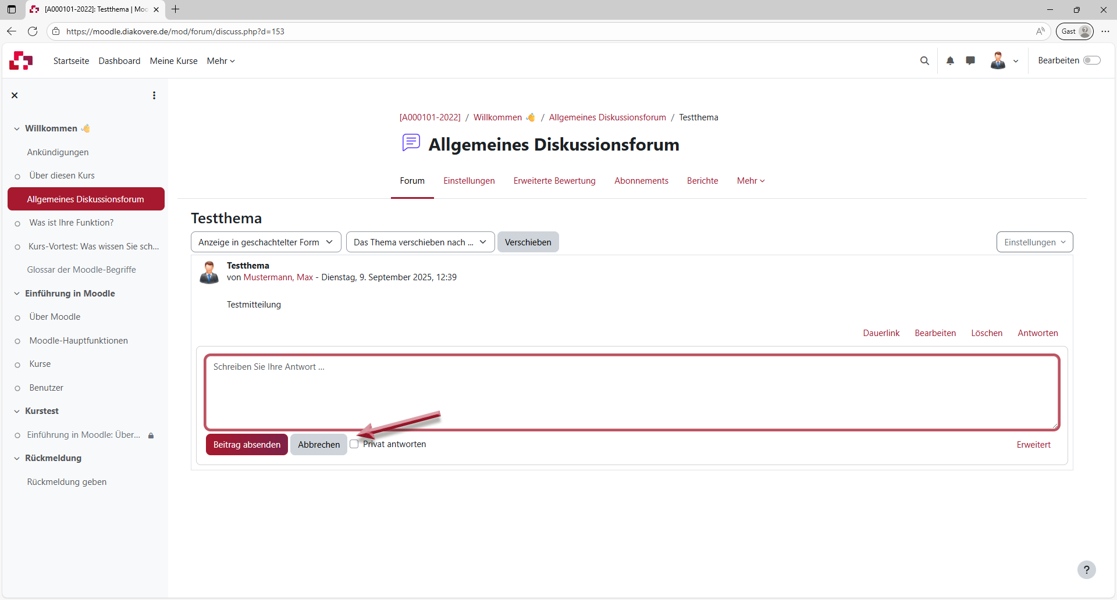
Task: Open the Mehr navigation menu
Action: pyautogui.click(x=220, y=60)
